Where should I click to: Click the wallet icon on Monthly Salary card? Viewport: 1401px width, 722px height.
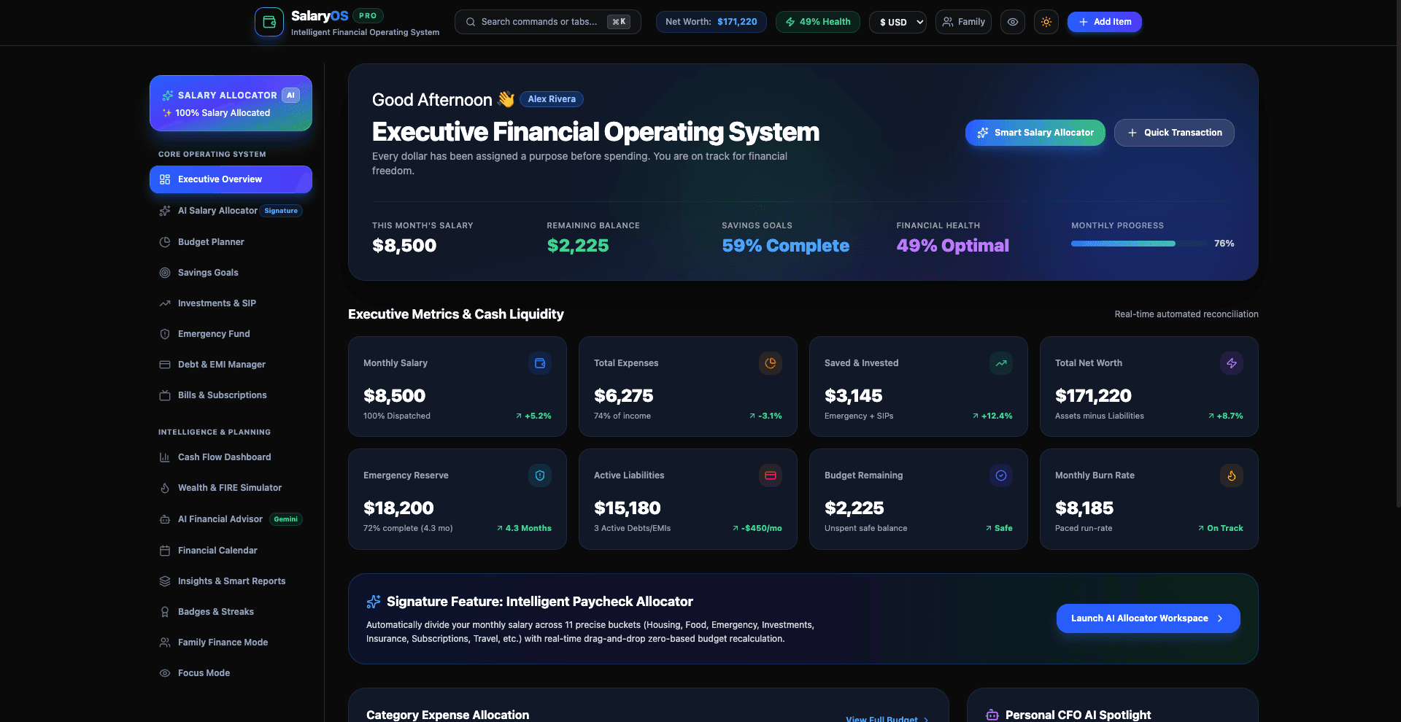(540, 363)
